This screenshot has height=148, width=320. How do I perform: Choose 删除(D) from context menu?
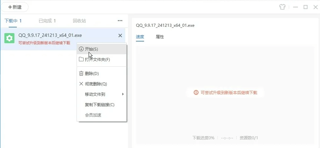point(102,73)
